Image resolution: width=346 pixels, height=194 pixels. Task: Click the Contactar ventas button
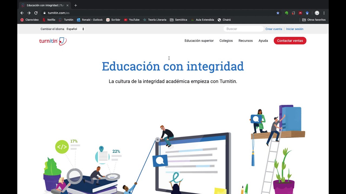(290, 41)
